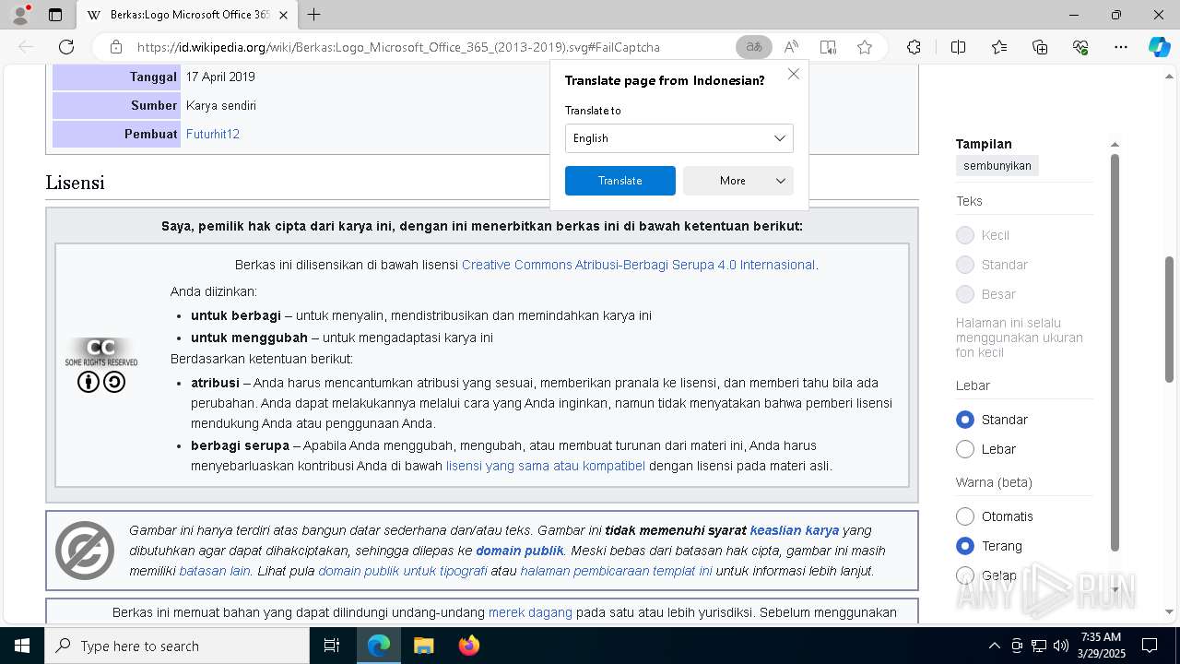Open Firefox from taskbar

click(x=468, y=646)
